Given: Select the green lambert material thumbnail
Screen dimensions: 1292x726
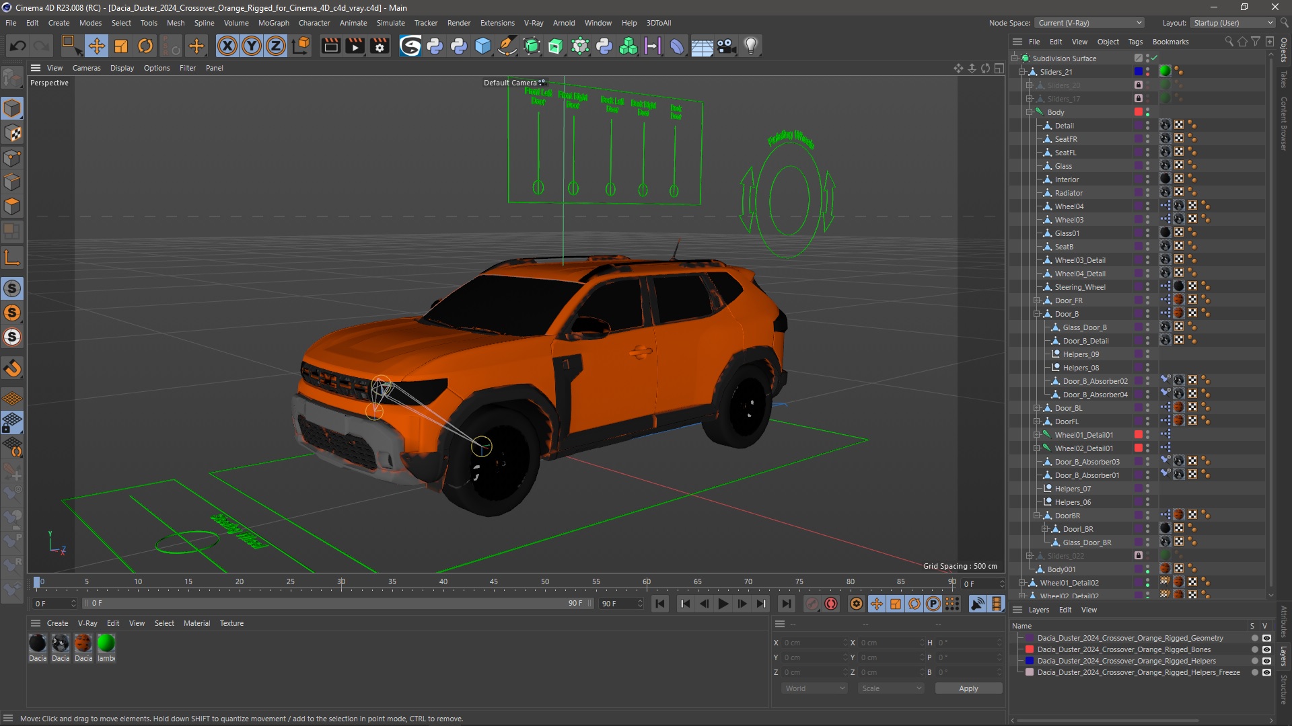Looking at the screenshot, I should click(106, 643).
